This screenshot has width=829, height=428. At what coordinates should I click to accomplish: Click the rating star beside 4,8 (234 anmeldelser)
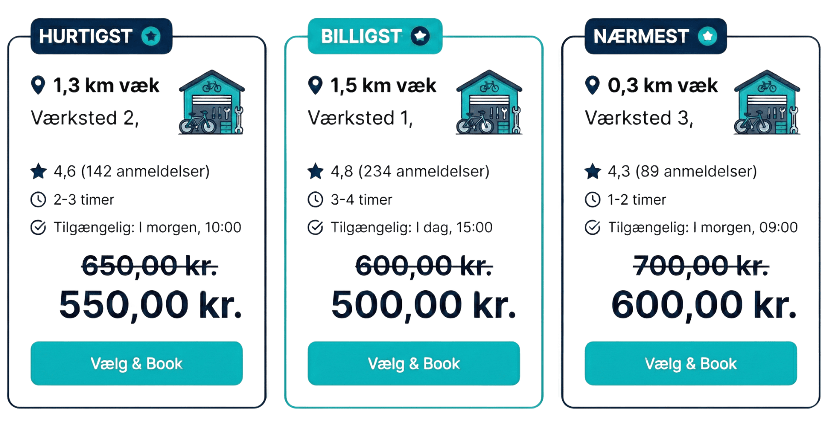coord(315,171)
